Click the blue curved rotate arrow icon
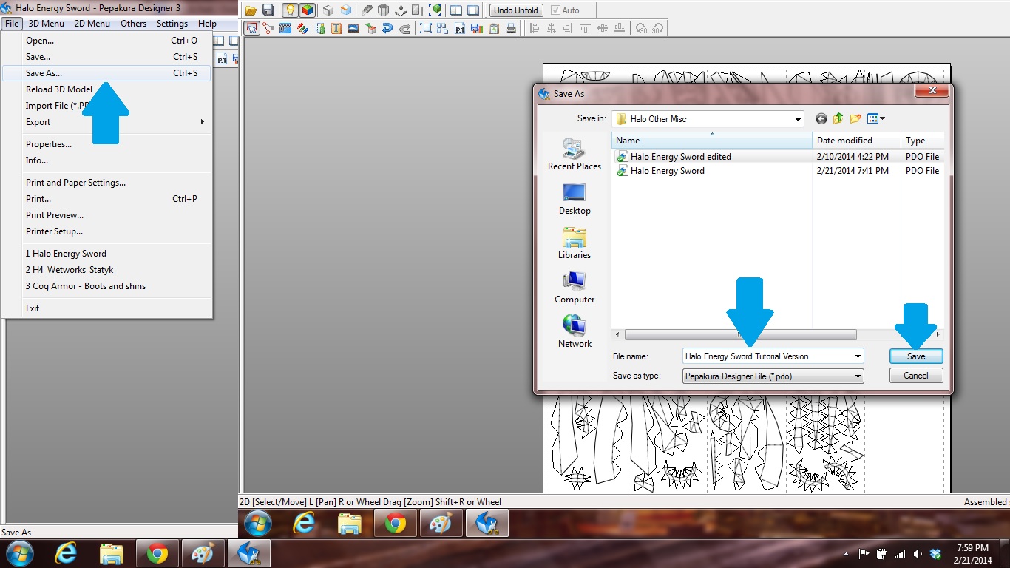1010x568 pixels. point(387,29)
